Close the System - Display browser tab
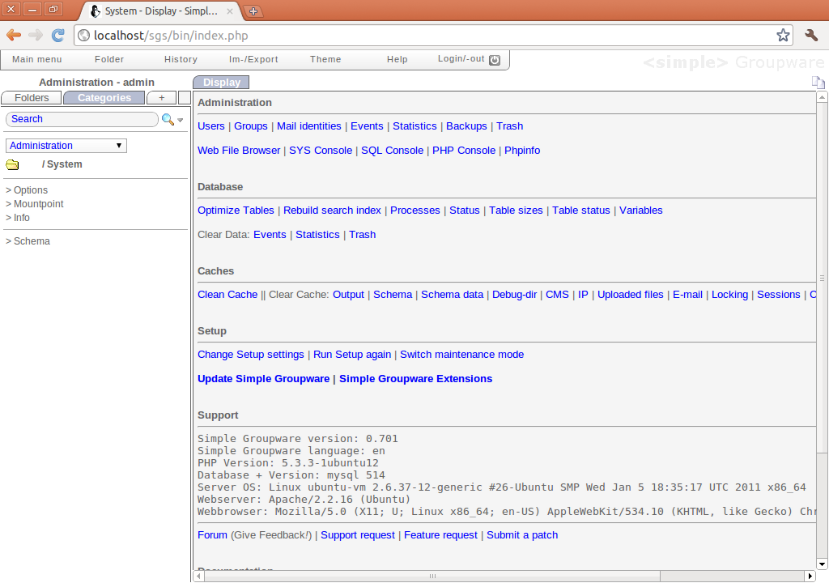The height and width of the screenshot is (583, 829). 230,11
